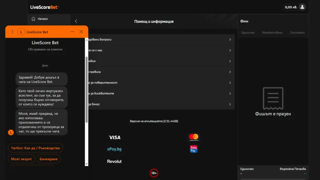Click the 18+ age restriction badge
This screenshot has width=320, height=180.
154,173
